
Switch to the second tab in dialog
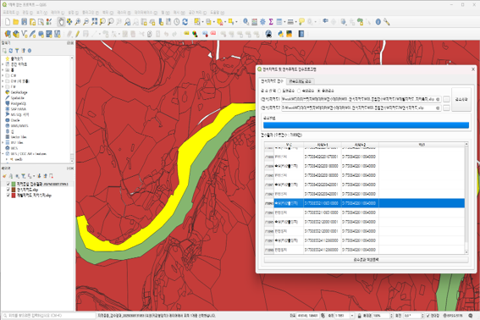click(300, 81)
